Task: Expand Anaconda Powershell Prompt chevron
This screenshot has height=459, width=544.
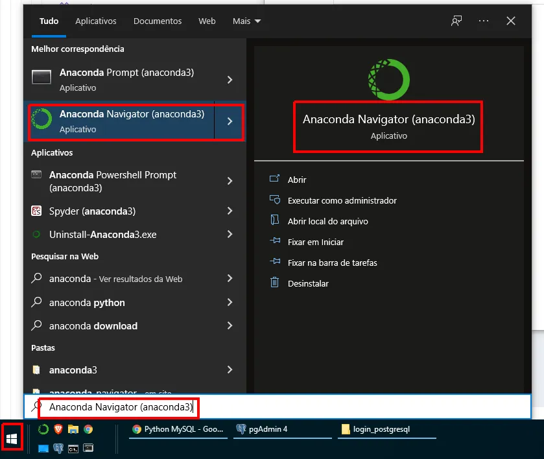Action: pyautogui.click(x=230, y=181)
